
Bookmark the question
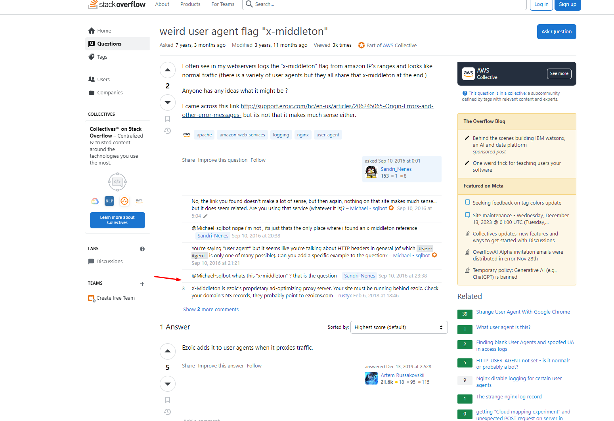[x=168, y=119]
